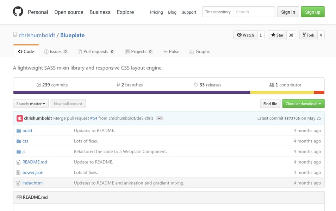This screenshot has height=211, width=336.
Task: Open the Branch: master dropdown
Action: tap(31, 104)
